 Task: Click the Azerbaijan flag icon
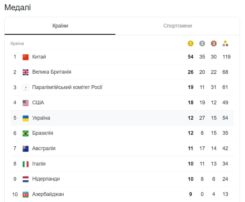[26, 194]
